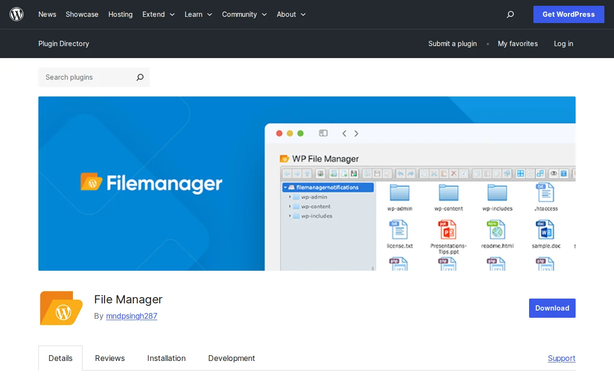Open the search using the magnifier icon
The image size is (614, 384).
(x=510, y=14)
